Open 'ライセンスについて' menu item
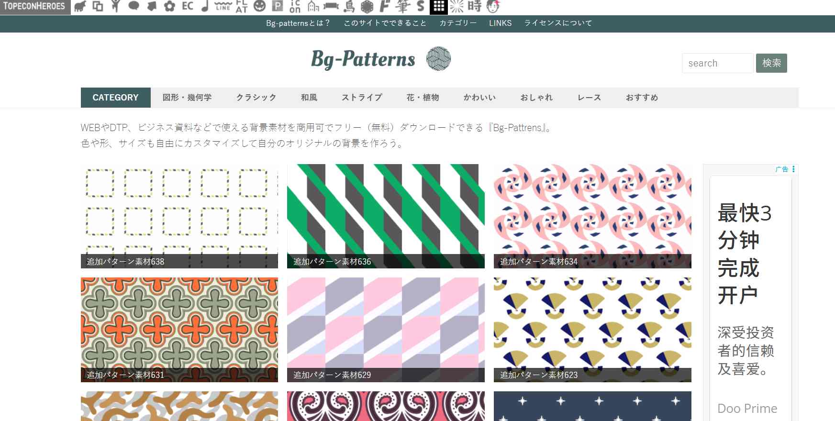835x421 pixels. (x=558, y=23)
